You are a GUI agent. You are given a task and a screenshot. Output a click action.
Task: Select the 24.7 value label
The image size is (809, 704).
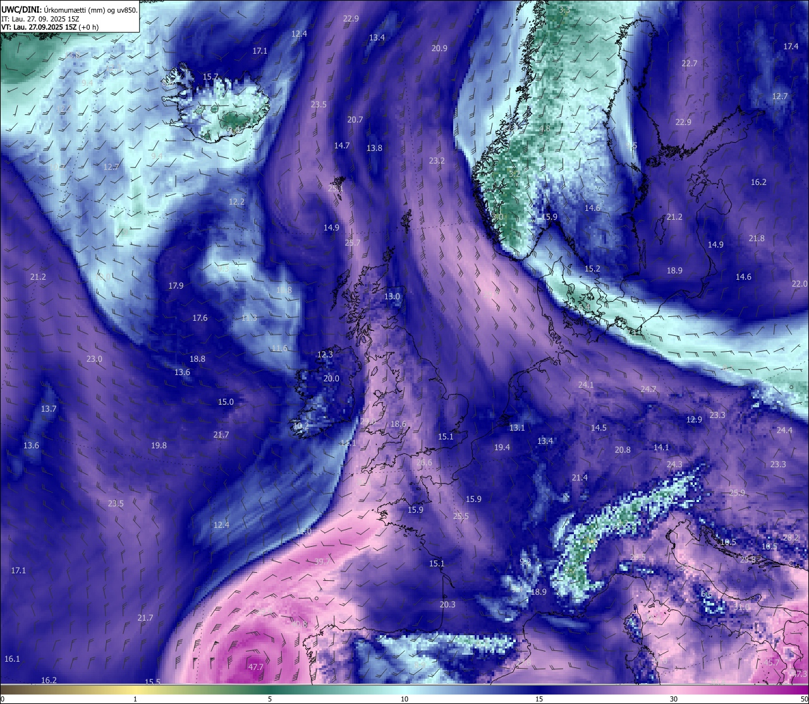tap(648, 389)
